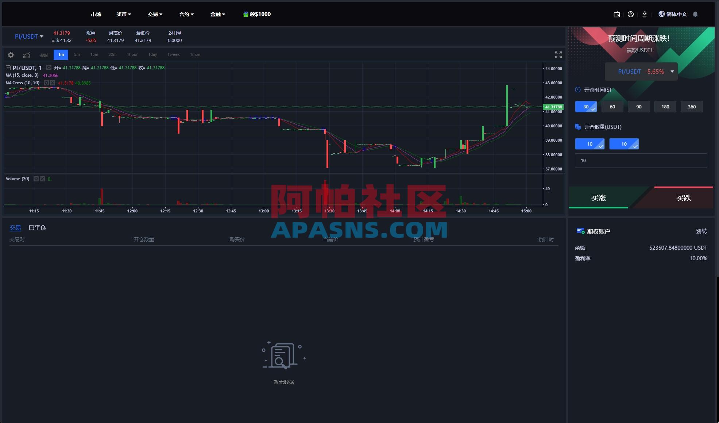The image size is (719, 423).
Task: Open MA Cross indicator settings gear
Action: 46,83
